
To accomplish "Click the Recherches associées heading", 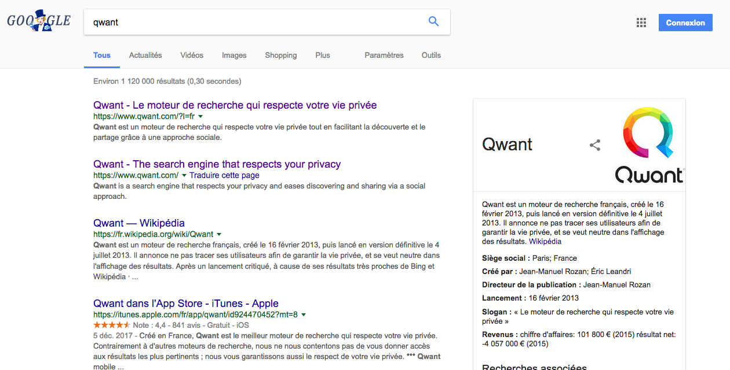I will coord(535,367).
